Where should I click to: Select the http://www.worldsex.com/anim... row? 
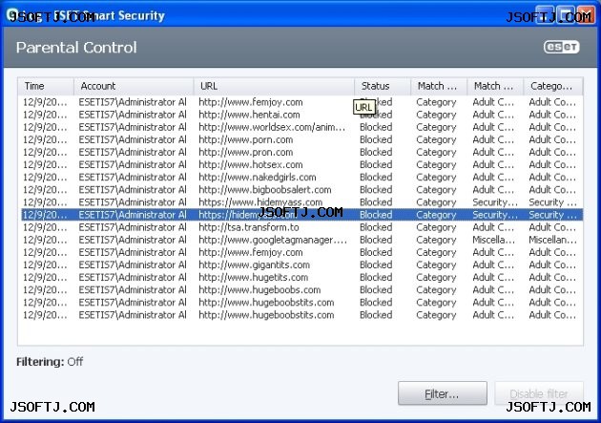(x=302, y=127)
